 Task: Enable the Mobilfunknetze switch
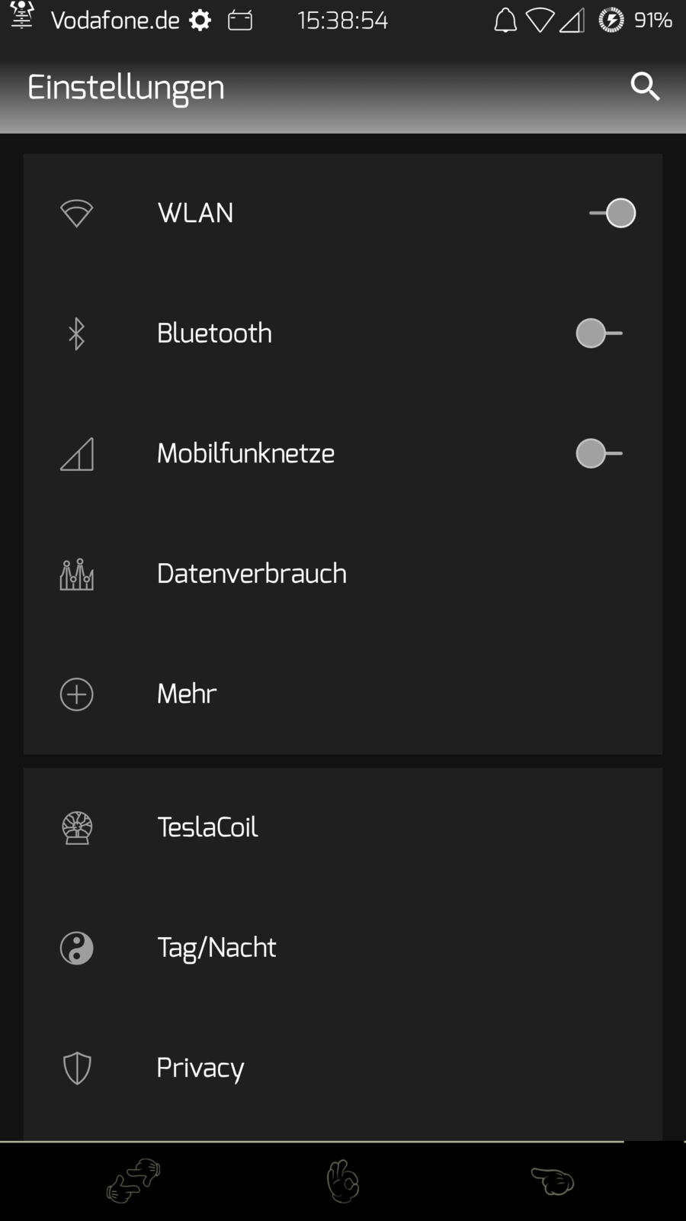tap(599, 453)
